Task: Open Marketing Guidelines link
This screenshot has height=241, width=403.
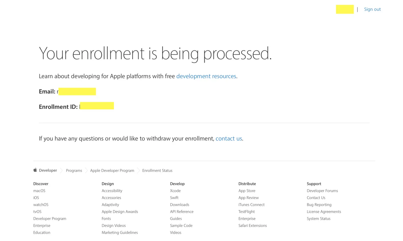Action: 120,232
